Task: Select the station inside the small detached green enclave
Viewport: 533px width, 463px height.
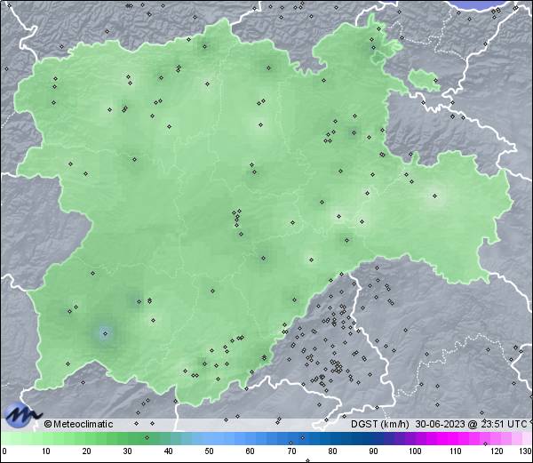Action: click(435, 81)
